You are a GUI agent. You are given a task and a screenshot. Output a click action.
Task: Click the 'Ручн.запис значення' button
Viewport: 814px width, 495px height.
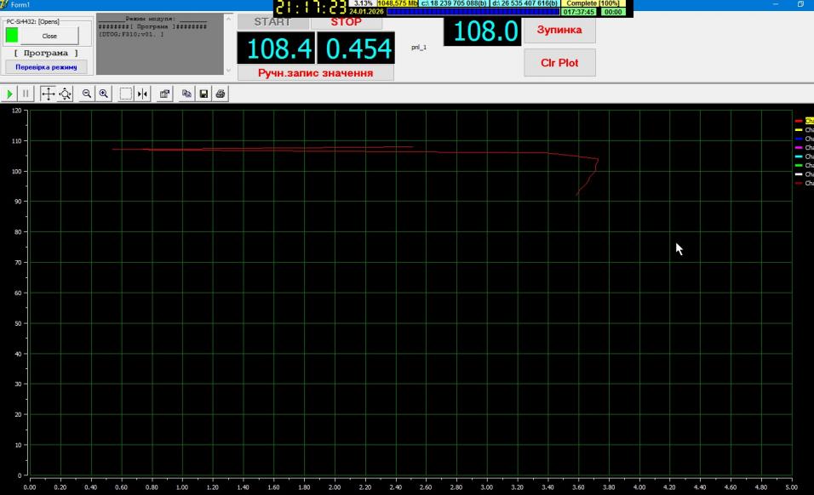[x=316, y=73]
